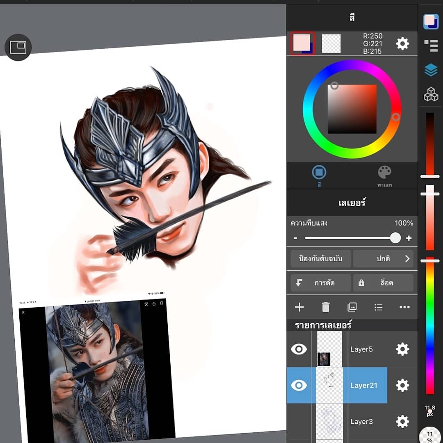Tap the bookmark icon on reference image
Screen dimensions: 443x443
click(x=162, y=303)
